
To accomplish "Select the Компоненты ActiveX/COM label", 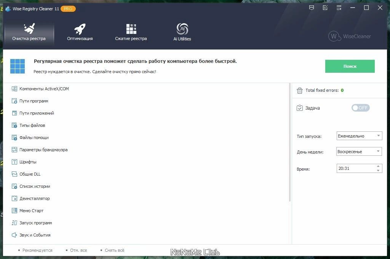I will pyautogui.click(x=44, y=89).
